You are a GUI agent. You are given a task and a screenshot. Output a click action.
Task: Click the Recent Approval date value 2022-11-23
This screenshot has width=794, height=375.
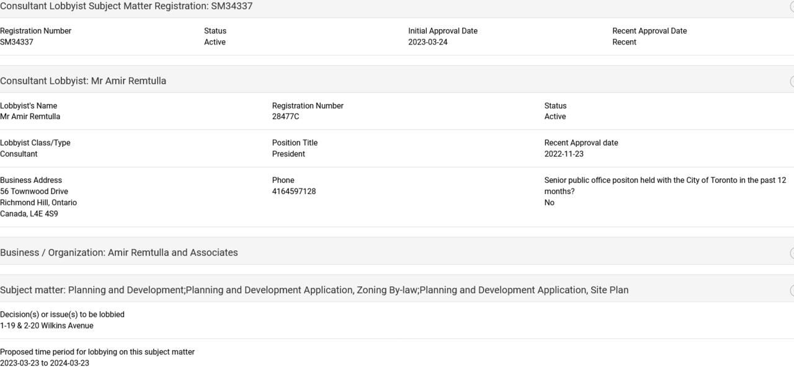click(564, 154)
